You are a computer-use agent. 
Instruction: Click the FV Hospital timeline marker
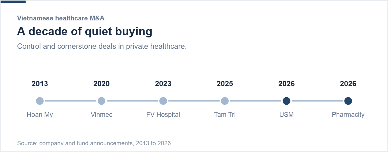click(163, 101)
